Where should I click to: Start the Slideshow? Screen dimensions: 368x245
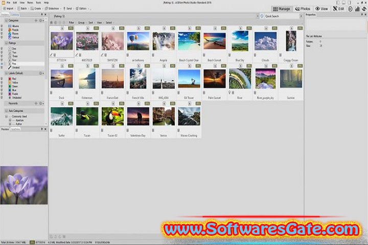[x=52, y=9]
